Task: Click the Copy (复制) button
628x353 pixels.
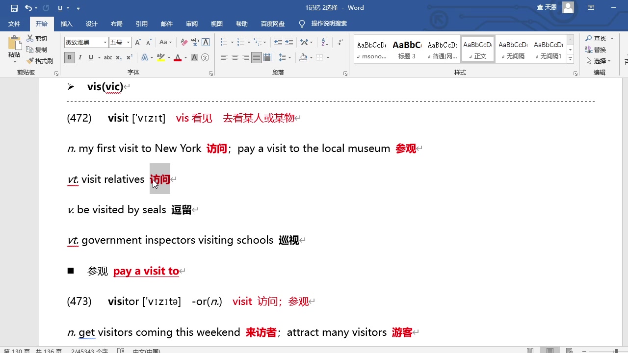Action: point(37,50)
